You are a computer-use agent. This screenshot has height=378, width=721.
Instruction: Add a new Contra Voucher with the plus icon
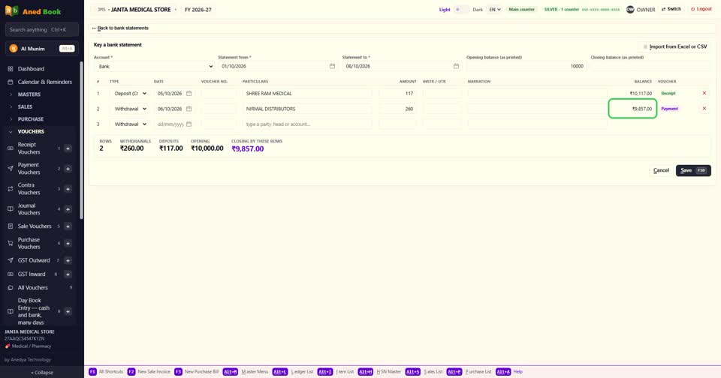pos(68,189)
